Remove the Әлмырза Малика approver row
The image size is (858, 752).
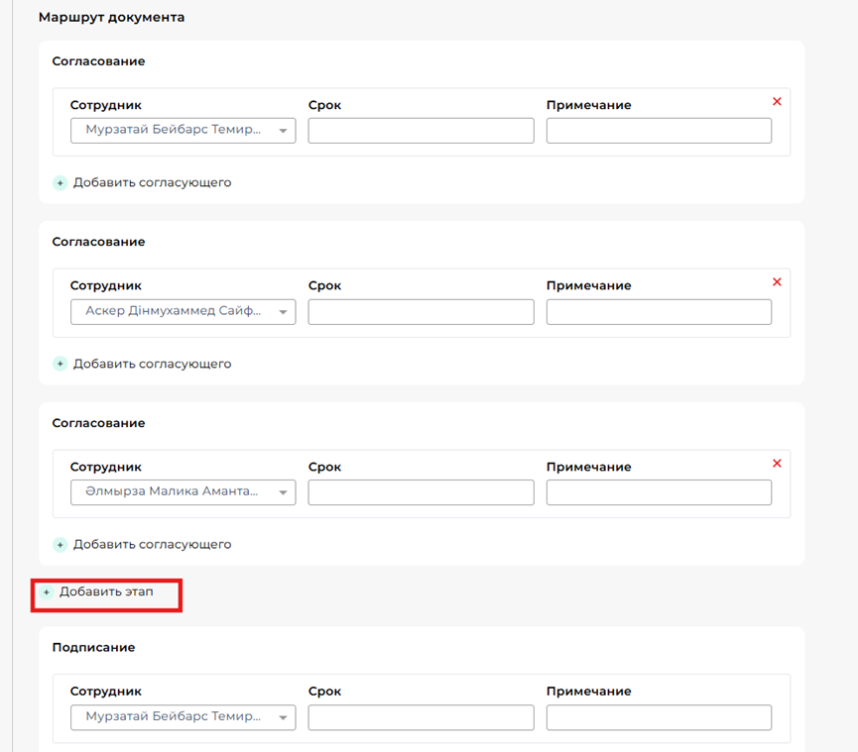(777, 464)
